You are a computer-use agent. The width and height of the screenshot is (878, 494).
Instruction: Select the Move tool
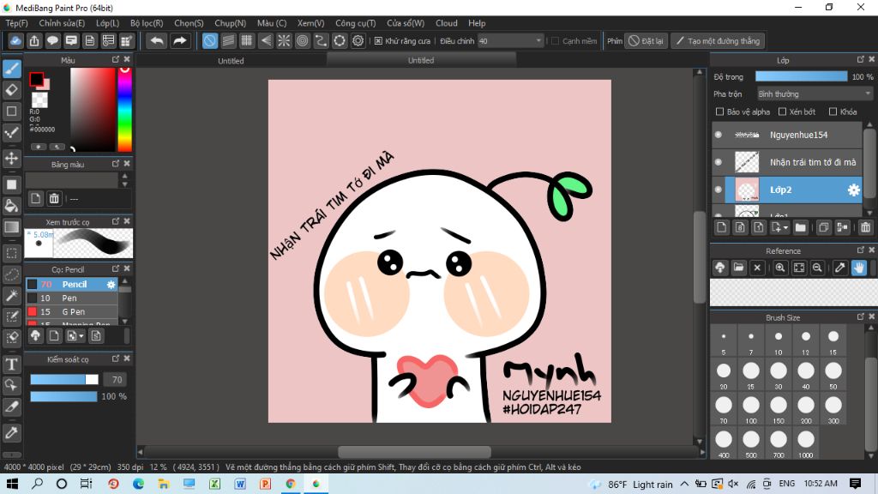point(12,159)
